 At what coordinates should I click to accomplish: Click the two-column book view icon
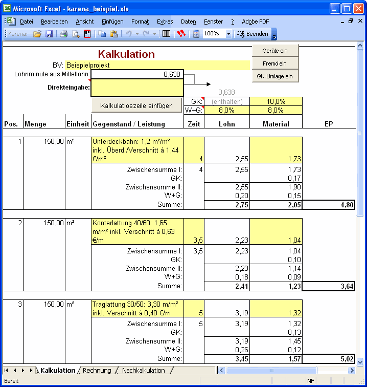click(x=166, y=34)
